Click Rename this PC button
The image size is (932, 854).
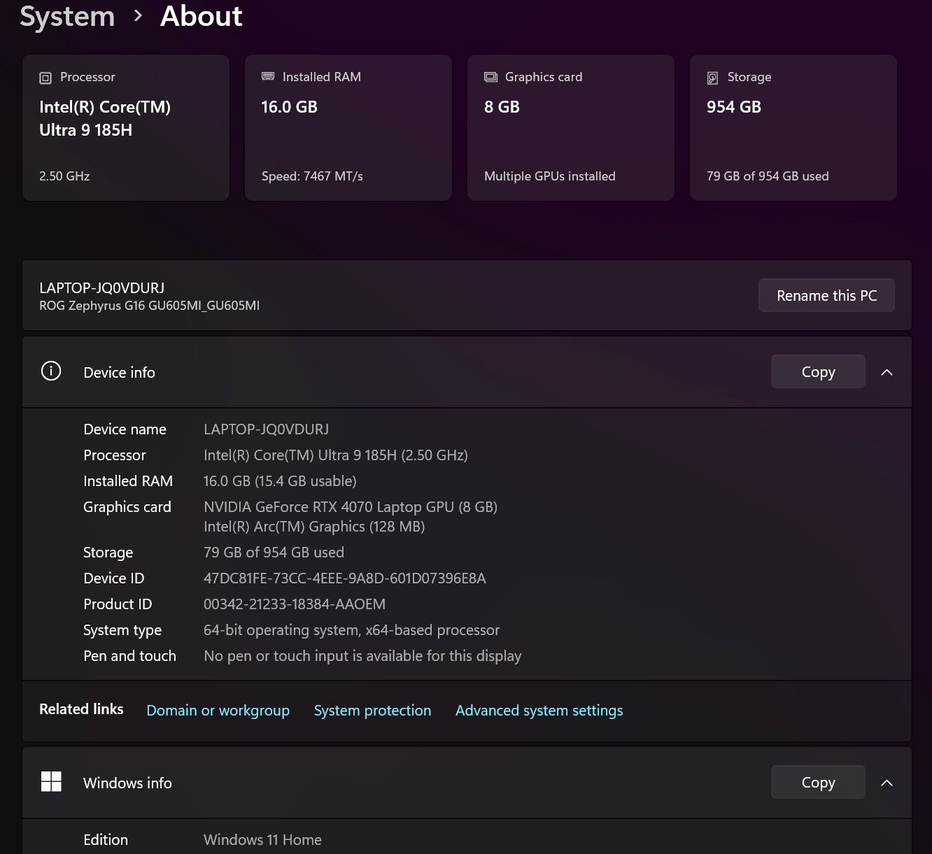826,296
